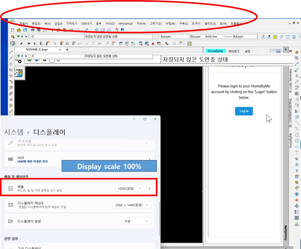This screenshot has height=249, width=301.
Task: Click the G-code spiral icon in toolbar
Action: point(189,44)
